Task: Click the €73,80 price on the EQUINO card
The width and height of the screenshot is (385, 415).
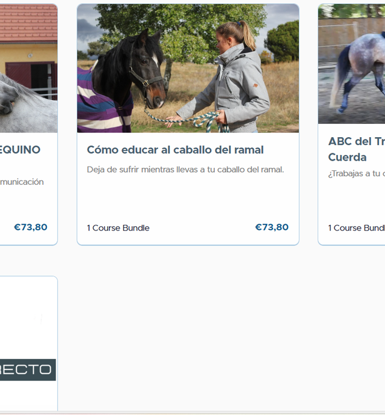Action: tap(31, 227)
